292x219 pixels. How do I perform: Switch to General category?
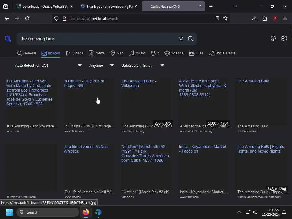coord(27,53)
